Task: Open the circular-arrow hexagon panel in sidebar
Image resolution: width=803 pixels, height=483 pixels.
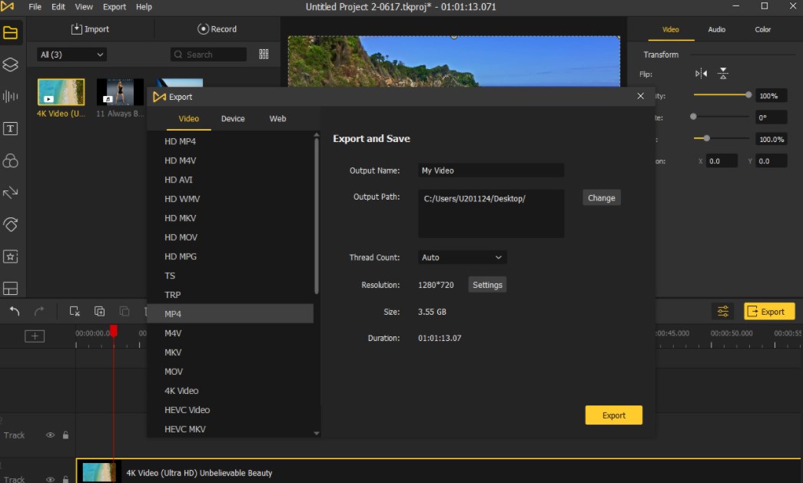Action: point(10,224)
